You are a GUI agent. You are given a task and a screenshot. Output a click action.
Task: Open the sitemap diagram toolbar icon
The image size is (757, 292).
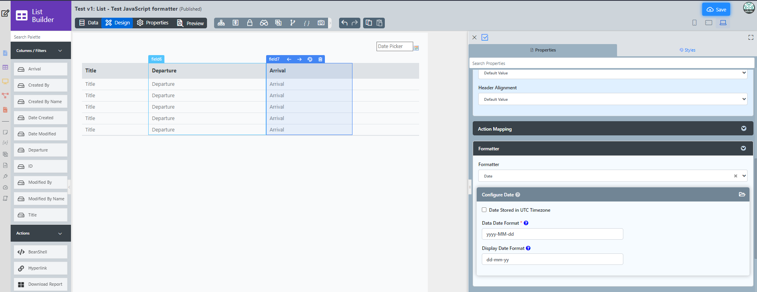click(x=221, y=23)
